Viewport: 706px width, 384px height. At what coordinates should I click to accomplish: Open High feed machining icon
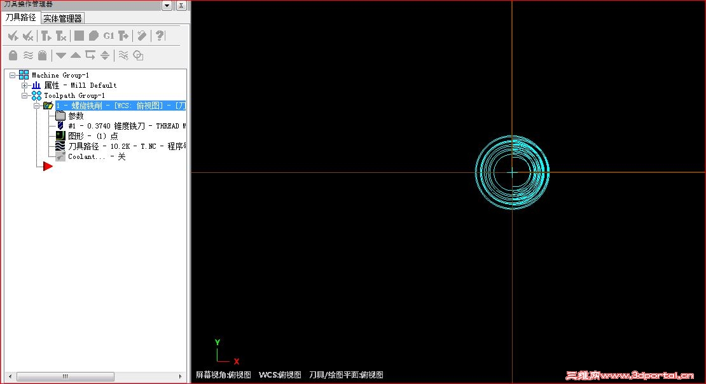pos(123,36)
